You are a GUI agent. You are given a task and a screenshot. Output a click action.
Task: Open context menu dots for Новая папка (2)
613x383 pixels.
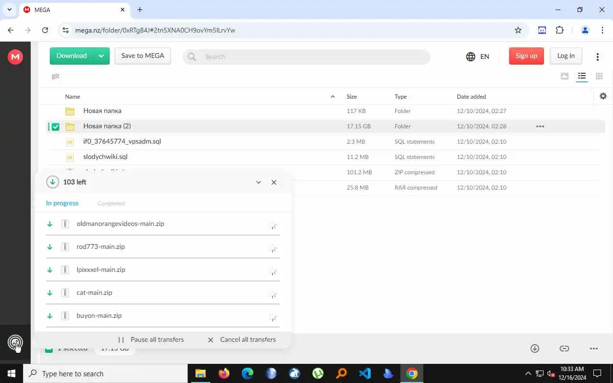pos(540,126)
